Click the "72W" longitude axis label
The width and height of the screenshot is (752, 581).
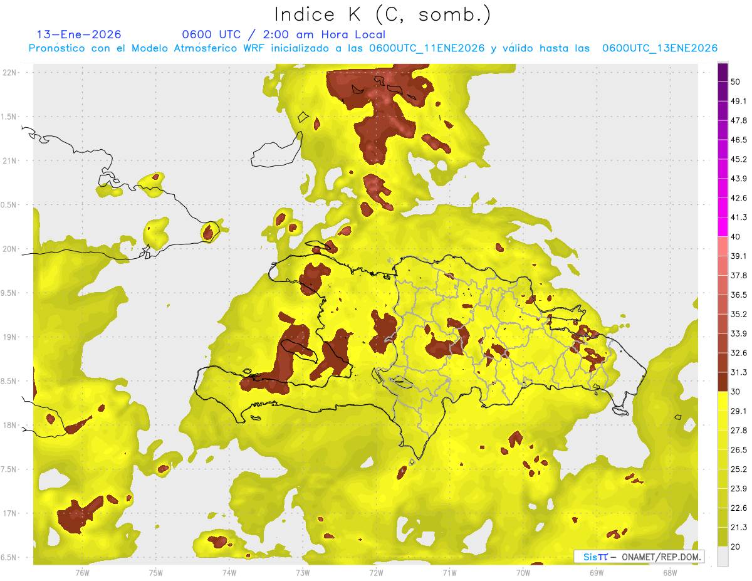376,572
